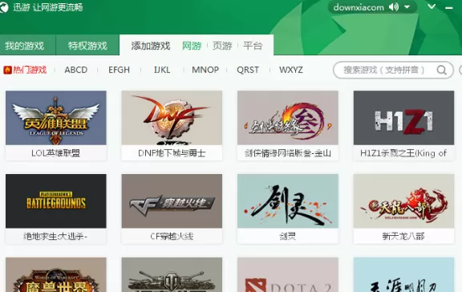462x292 pixels.
Task: Filter games by ABCD
Action: click(x=76, y=70)
